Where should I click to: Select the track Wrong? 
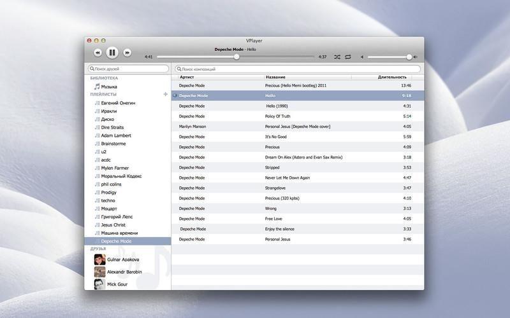click(298, 209)
